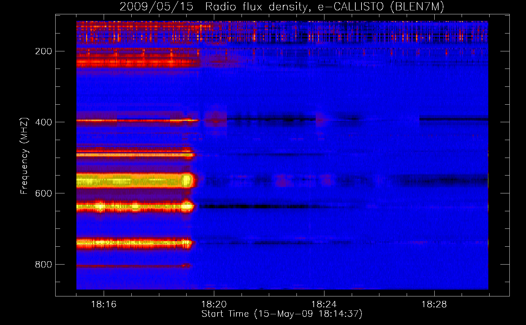Click the 800 frequency tick label

click(x=44, y=265)
